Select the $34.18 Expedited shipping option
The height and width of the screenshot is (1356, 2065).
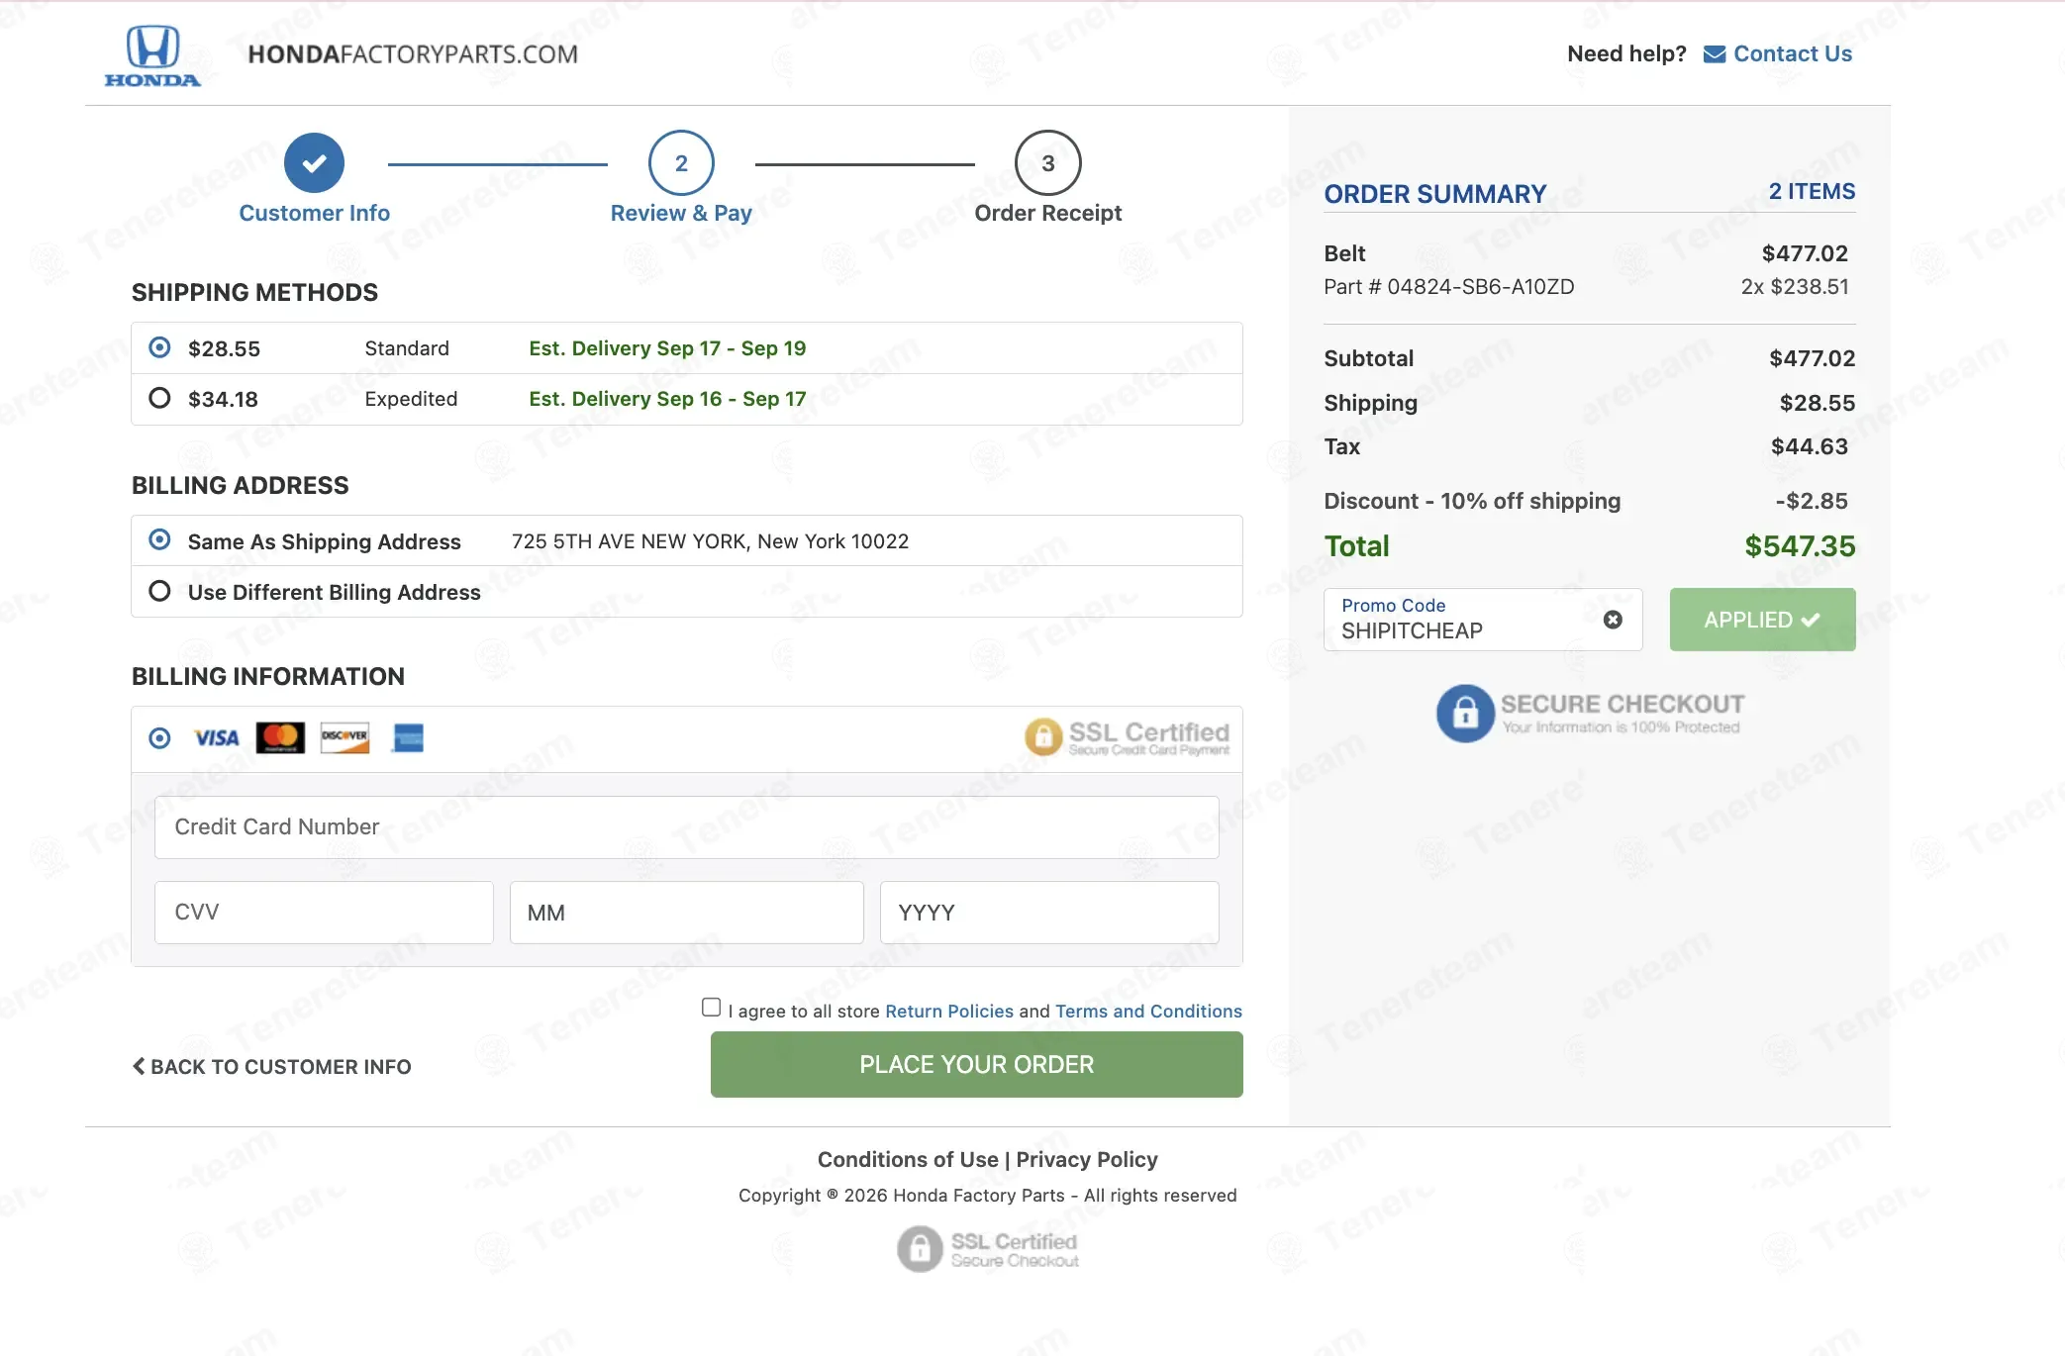coord(159,398)
